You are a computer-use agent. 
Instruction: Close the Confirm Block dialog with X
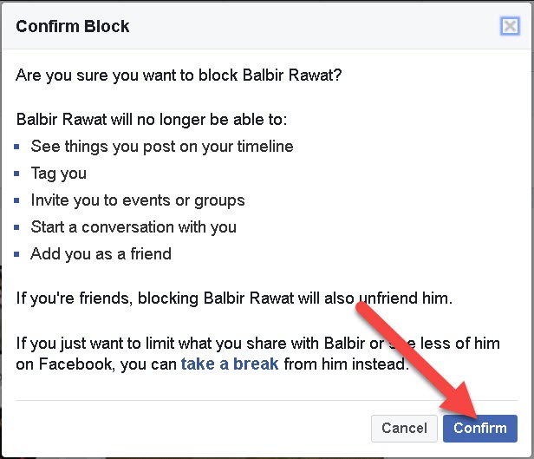510,26
